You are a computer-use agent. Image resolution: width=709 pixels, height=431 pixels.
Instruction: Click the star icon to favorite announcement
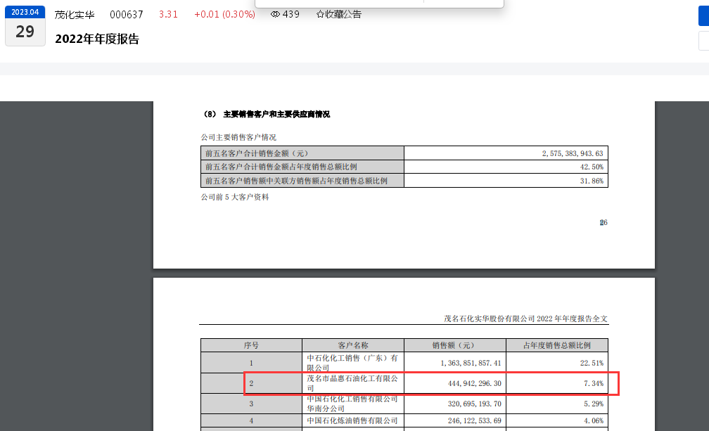[320, 15]
